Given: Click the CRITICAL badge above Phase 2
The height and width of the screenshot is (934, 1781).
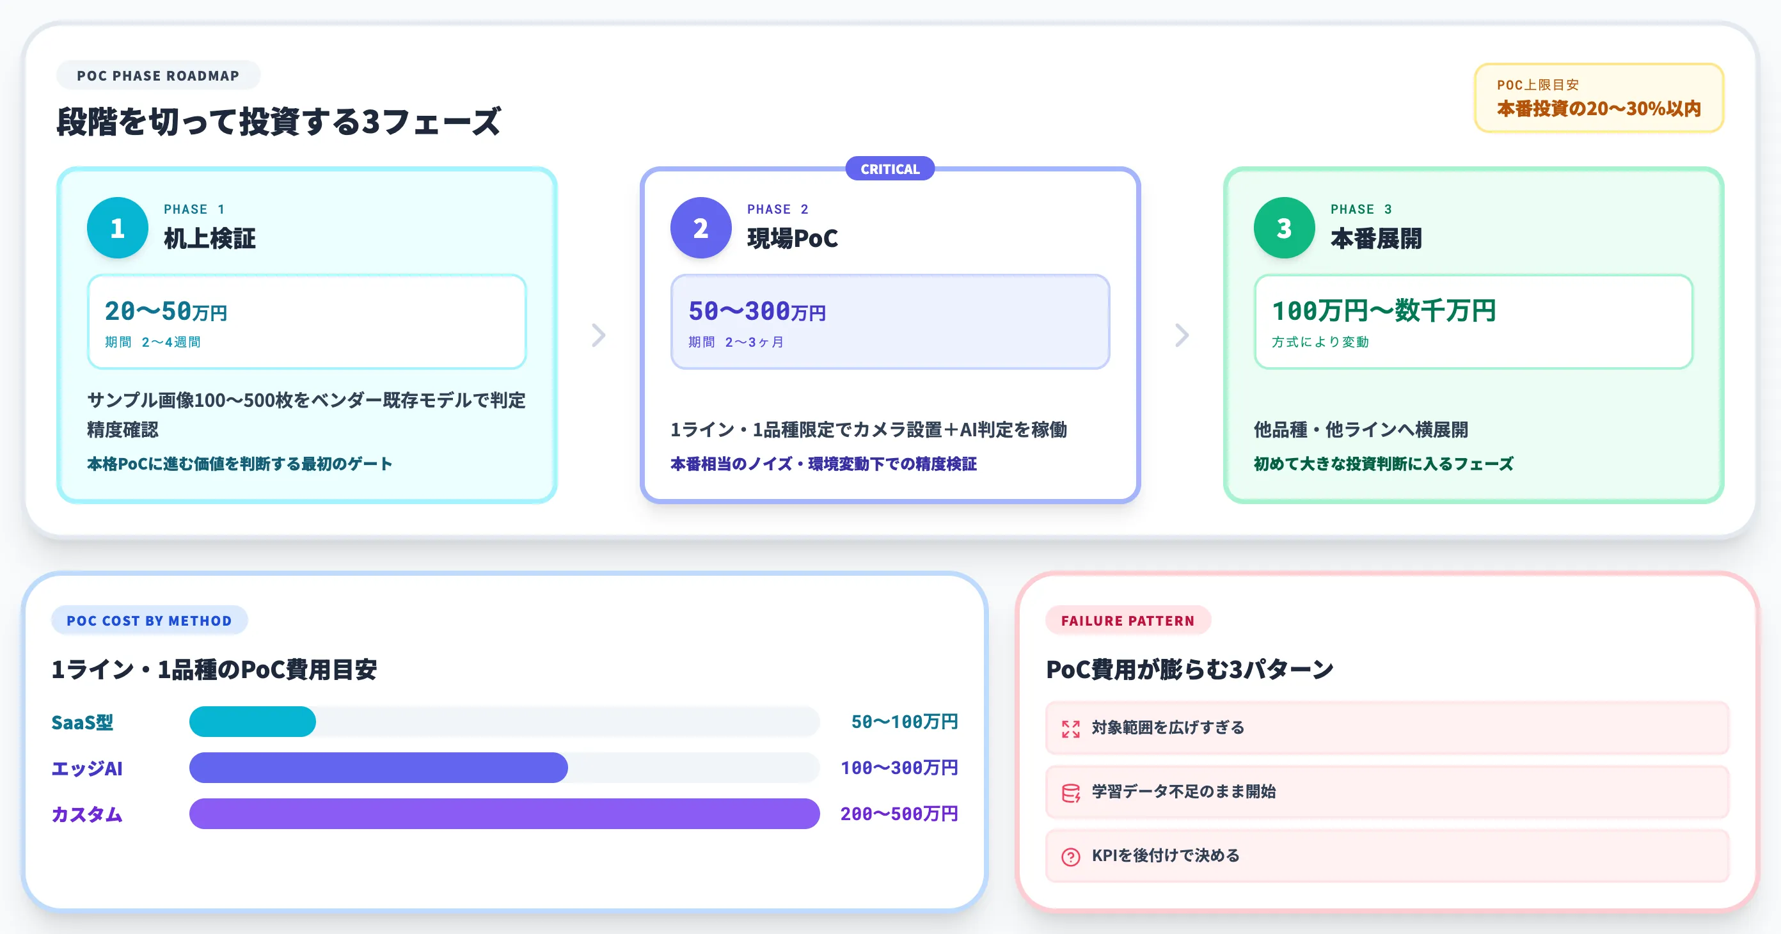Looking at the screenshot, I should [x=891, y=169].
